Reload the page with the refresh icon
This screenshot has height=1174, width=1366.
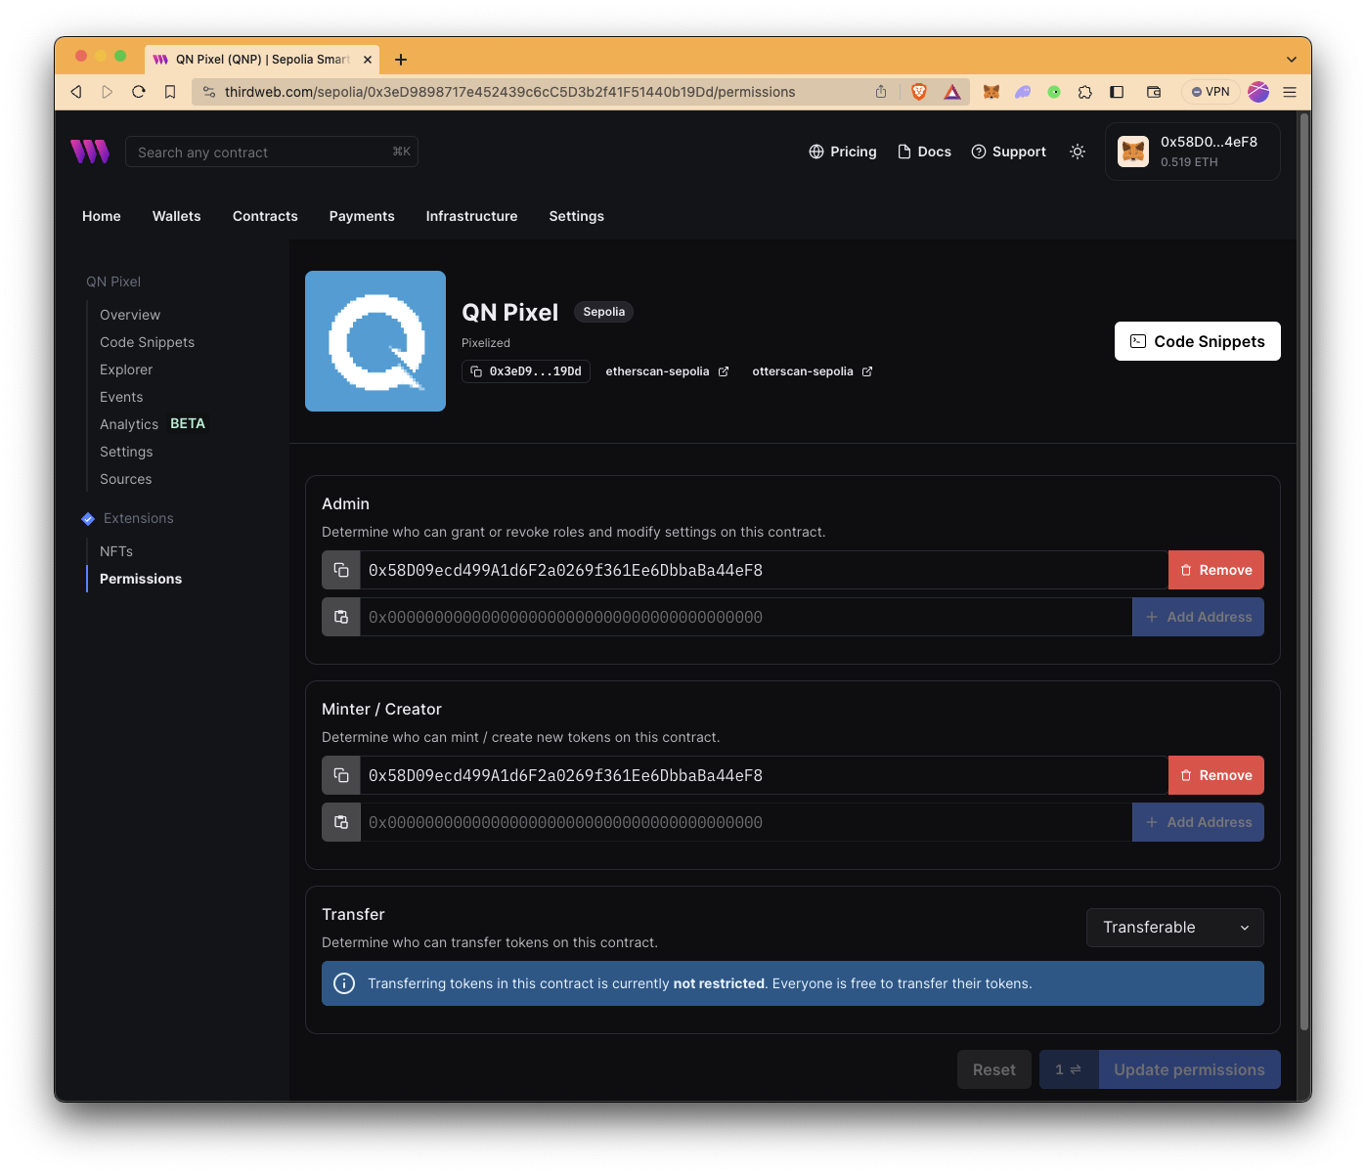(139, 92)
